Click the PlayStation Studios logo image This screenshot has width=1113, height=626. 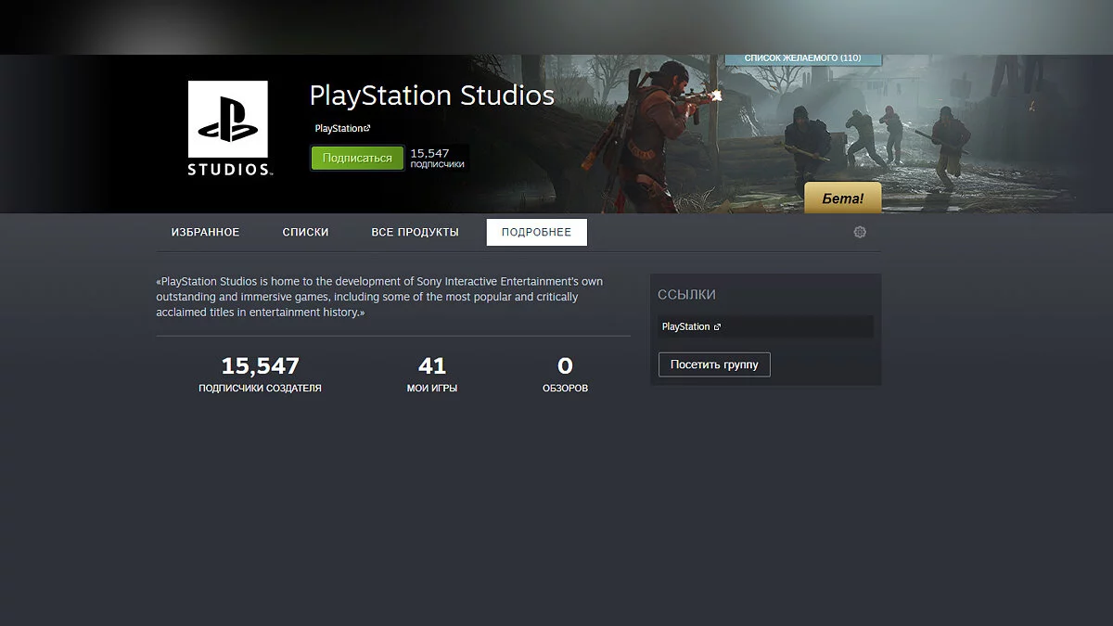[x=228, y=128]
